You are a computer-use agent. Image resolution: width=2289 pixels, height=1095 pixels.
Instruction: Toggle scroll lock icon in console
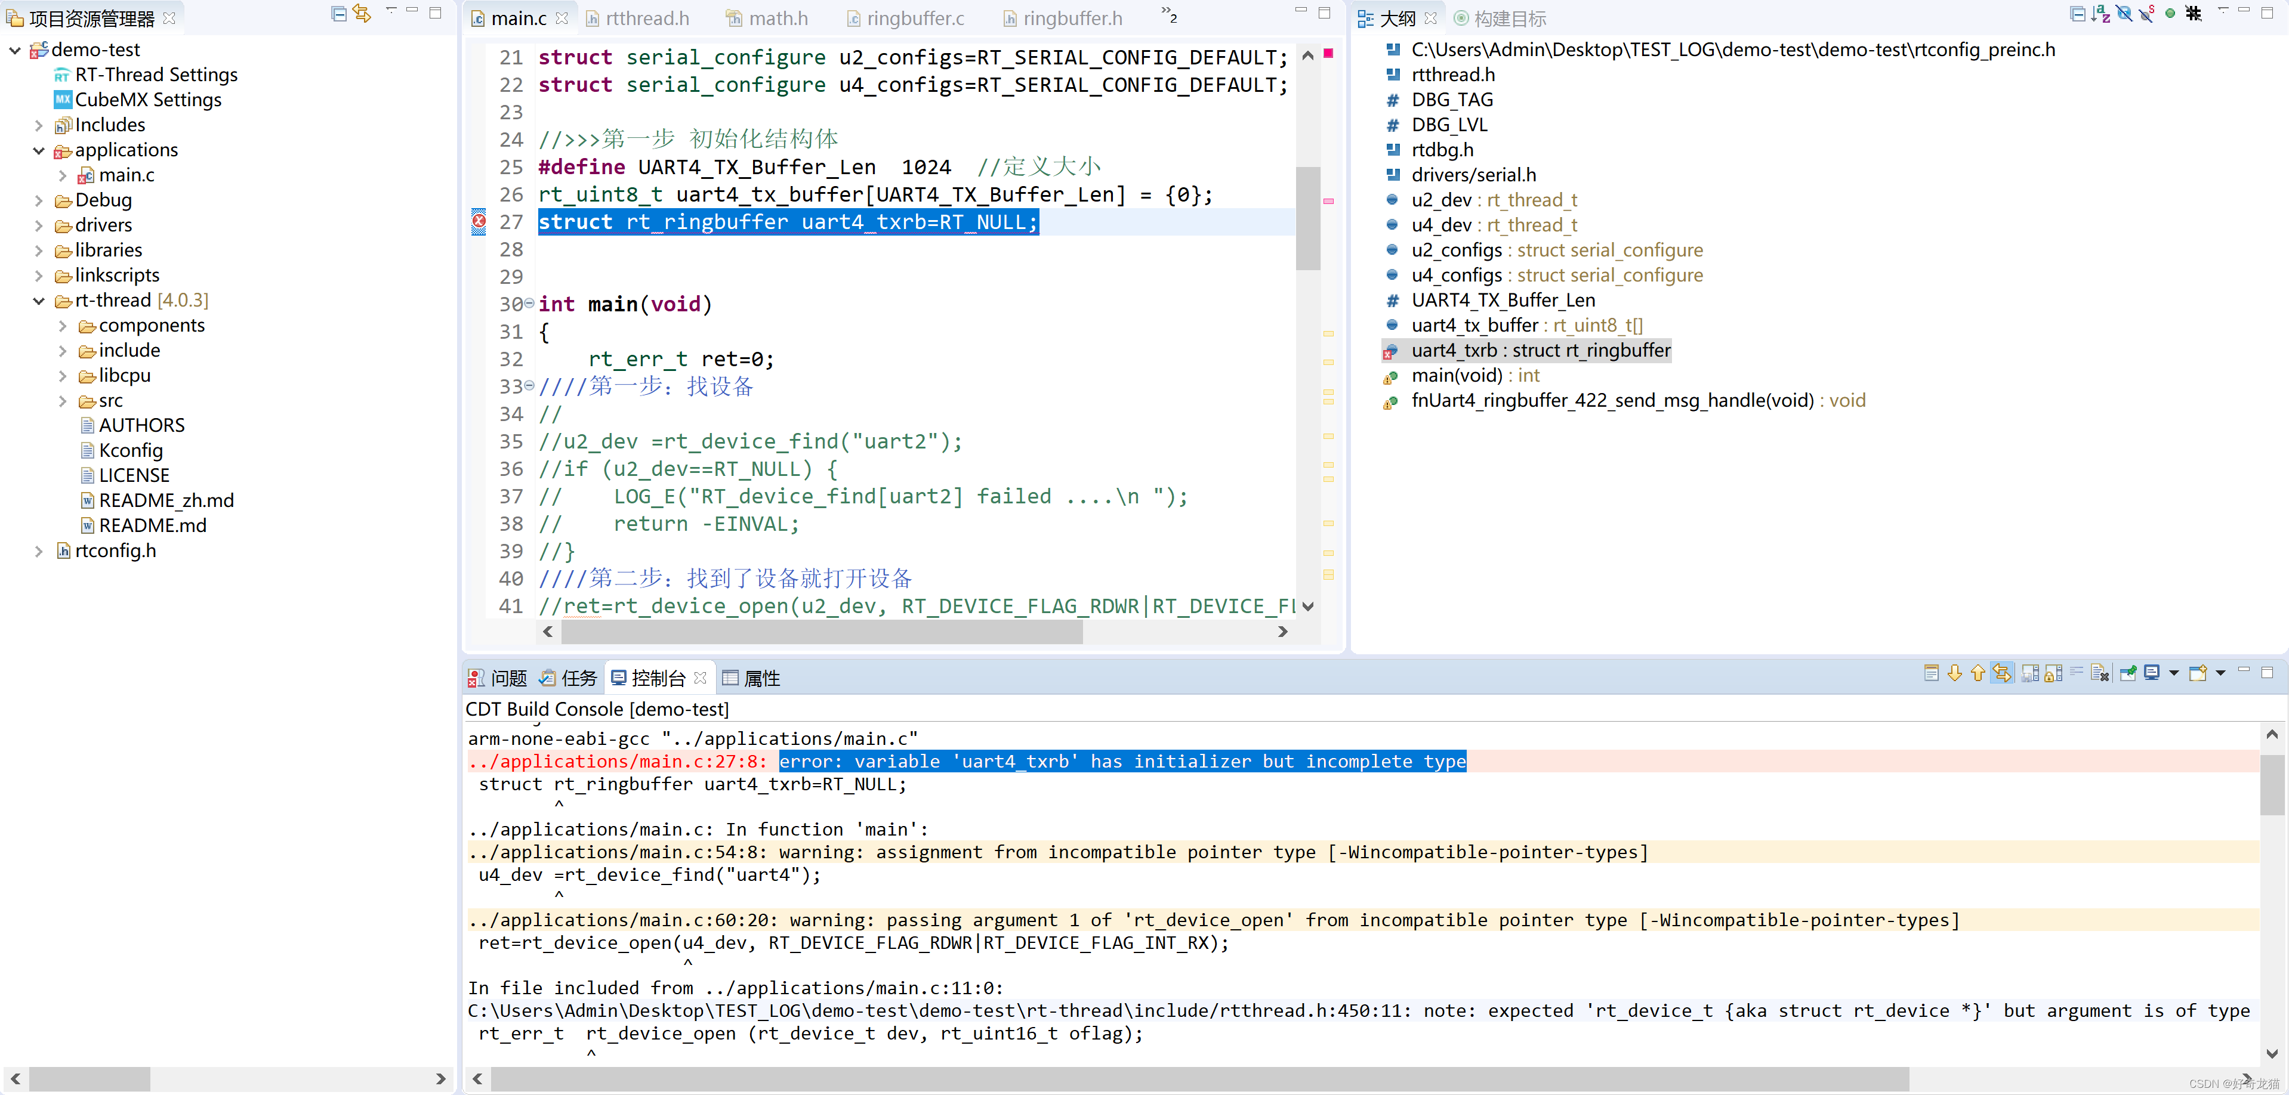pos(2053,673)
